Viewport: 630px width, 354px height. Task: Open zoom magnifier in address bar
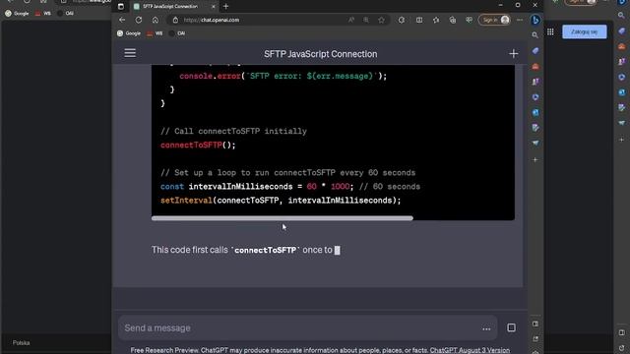coord(366,20)
